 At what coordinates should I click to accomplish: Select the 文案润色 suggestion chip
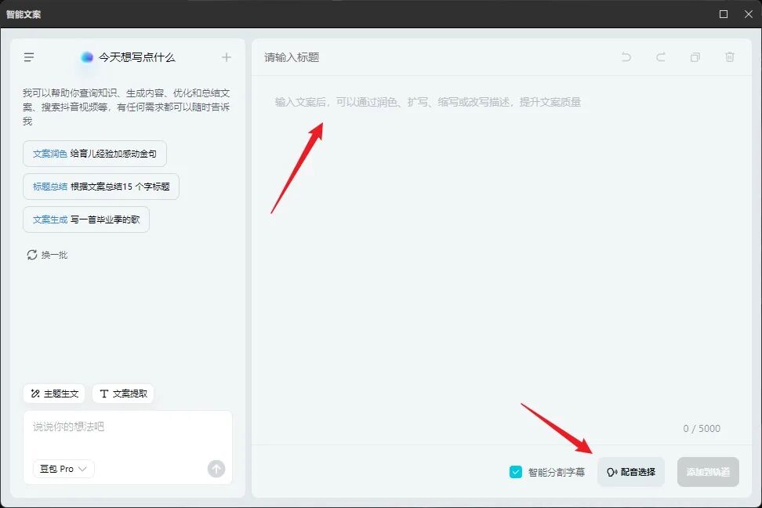[x=94, y=153]
